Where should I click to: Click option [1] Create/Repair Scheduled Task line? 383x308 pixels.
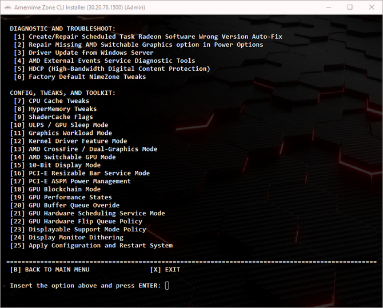148,37
